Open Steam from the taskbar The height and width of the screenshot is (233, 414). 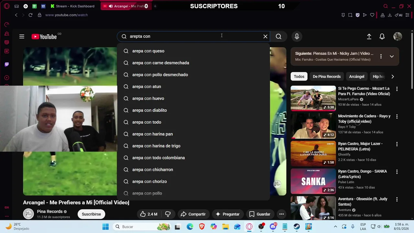[x=297, y=227]
